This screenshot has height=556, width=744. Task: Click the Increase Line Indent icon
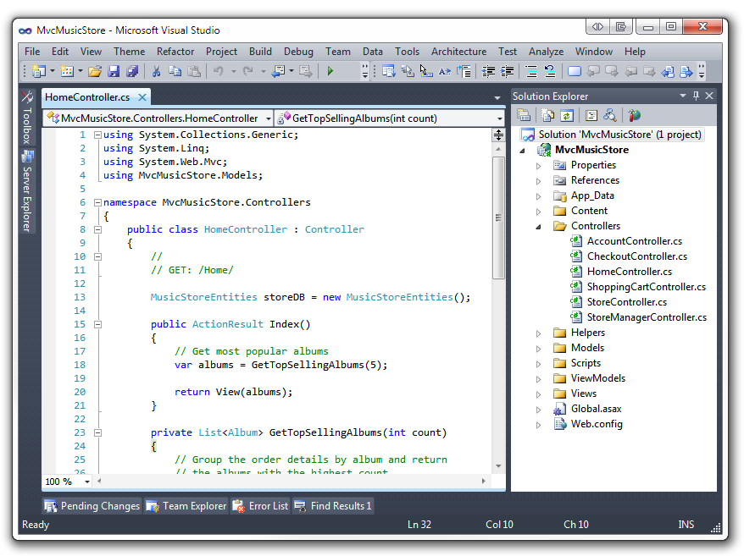[508, 72]
